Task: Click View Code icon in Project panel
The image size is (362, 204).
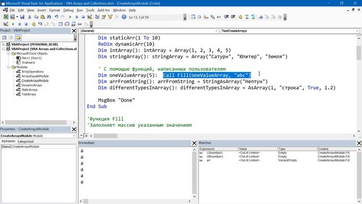Action: tap(4, 37)
